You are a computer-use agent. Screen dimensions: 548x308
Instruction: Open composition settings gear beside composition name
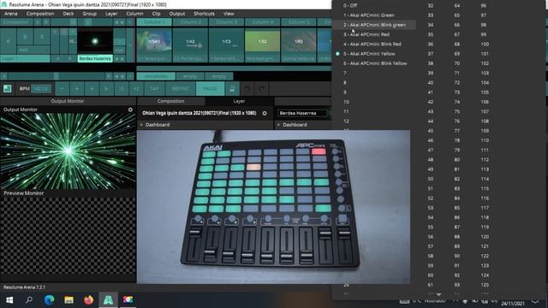pyautogui.click(x=265, y=113)
